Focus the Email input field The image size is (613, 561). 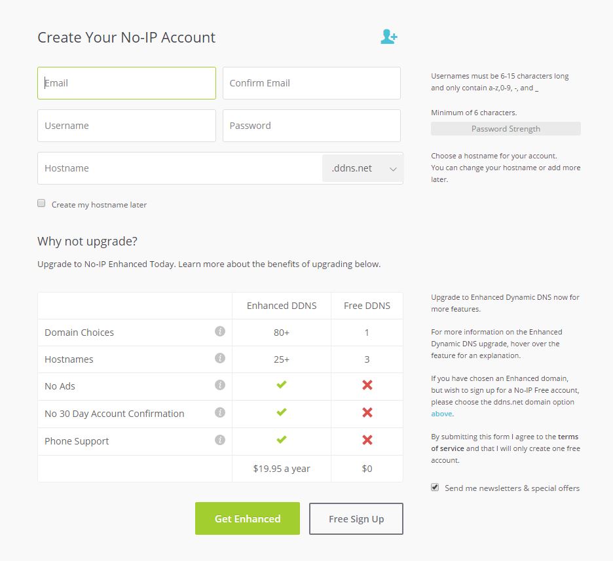126,83
